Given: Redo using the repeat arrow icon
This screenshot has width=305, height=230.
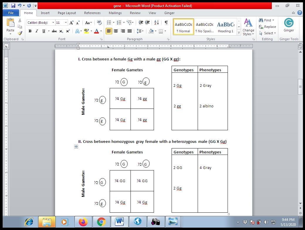Looking at the screenshot, I should (x=29, y=6).
